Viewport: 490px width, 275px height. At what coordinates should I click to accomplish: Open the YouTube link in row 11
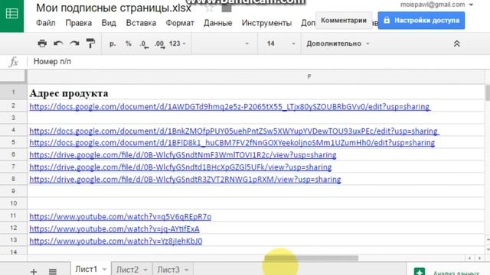(x=120, y=216)
